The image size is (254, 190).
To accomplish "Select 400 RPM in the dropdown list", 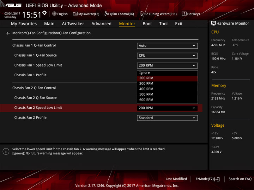I will (167, 89).
